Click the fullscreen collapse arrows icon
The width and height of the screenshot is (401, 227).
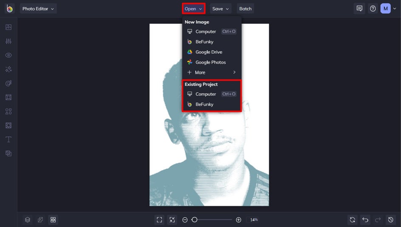(x=172, y=220)
